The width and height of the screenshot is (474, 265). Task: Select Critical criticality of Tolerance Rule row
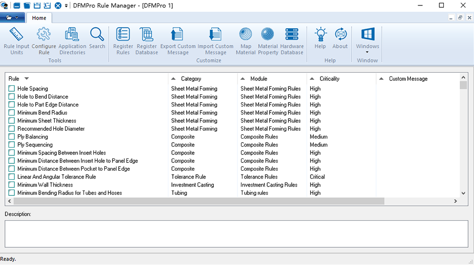(x=317, y=177)
